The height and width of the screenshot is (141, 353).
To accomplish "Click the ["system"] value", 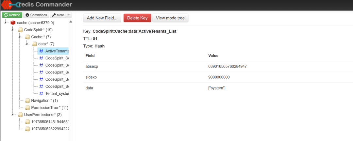I will point(217,88).
